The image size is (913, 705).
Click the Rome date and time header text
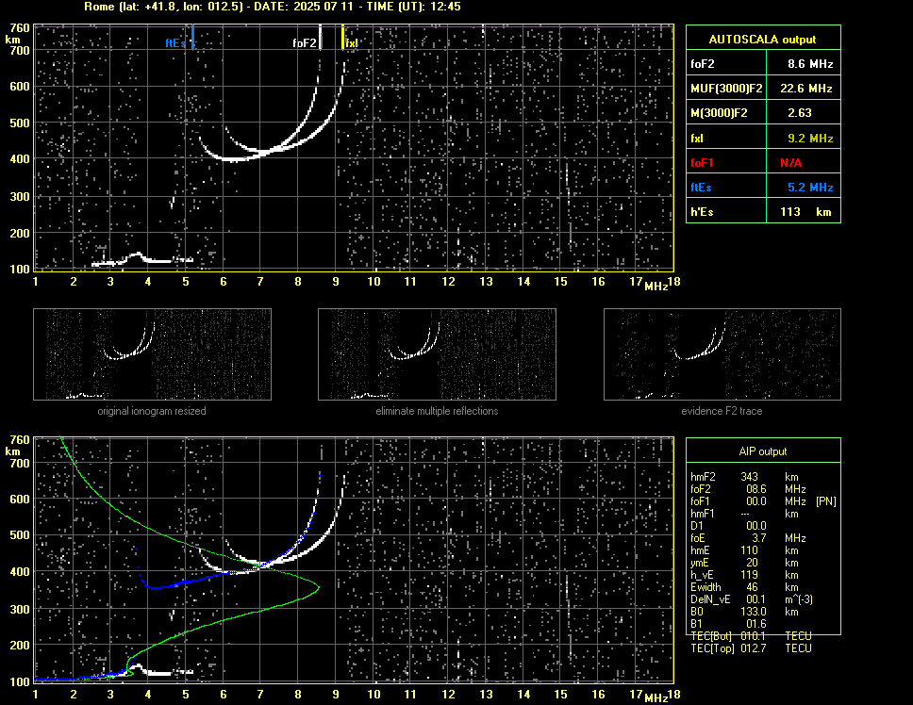[273, 7]
